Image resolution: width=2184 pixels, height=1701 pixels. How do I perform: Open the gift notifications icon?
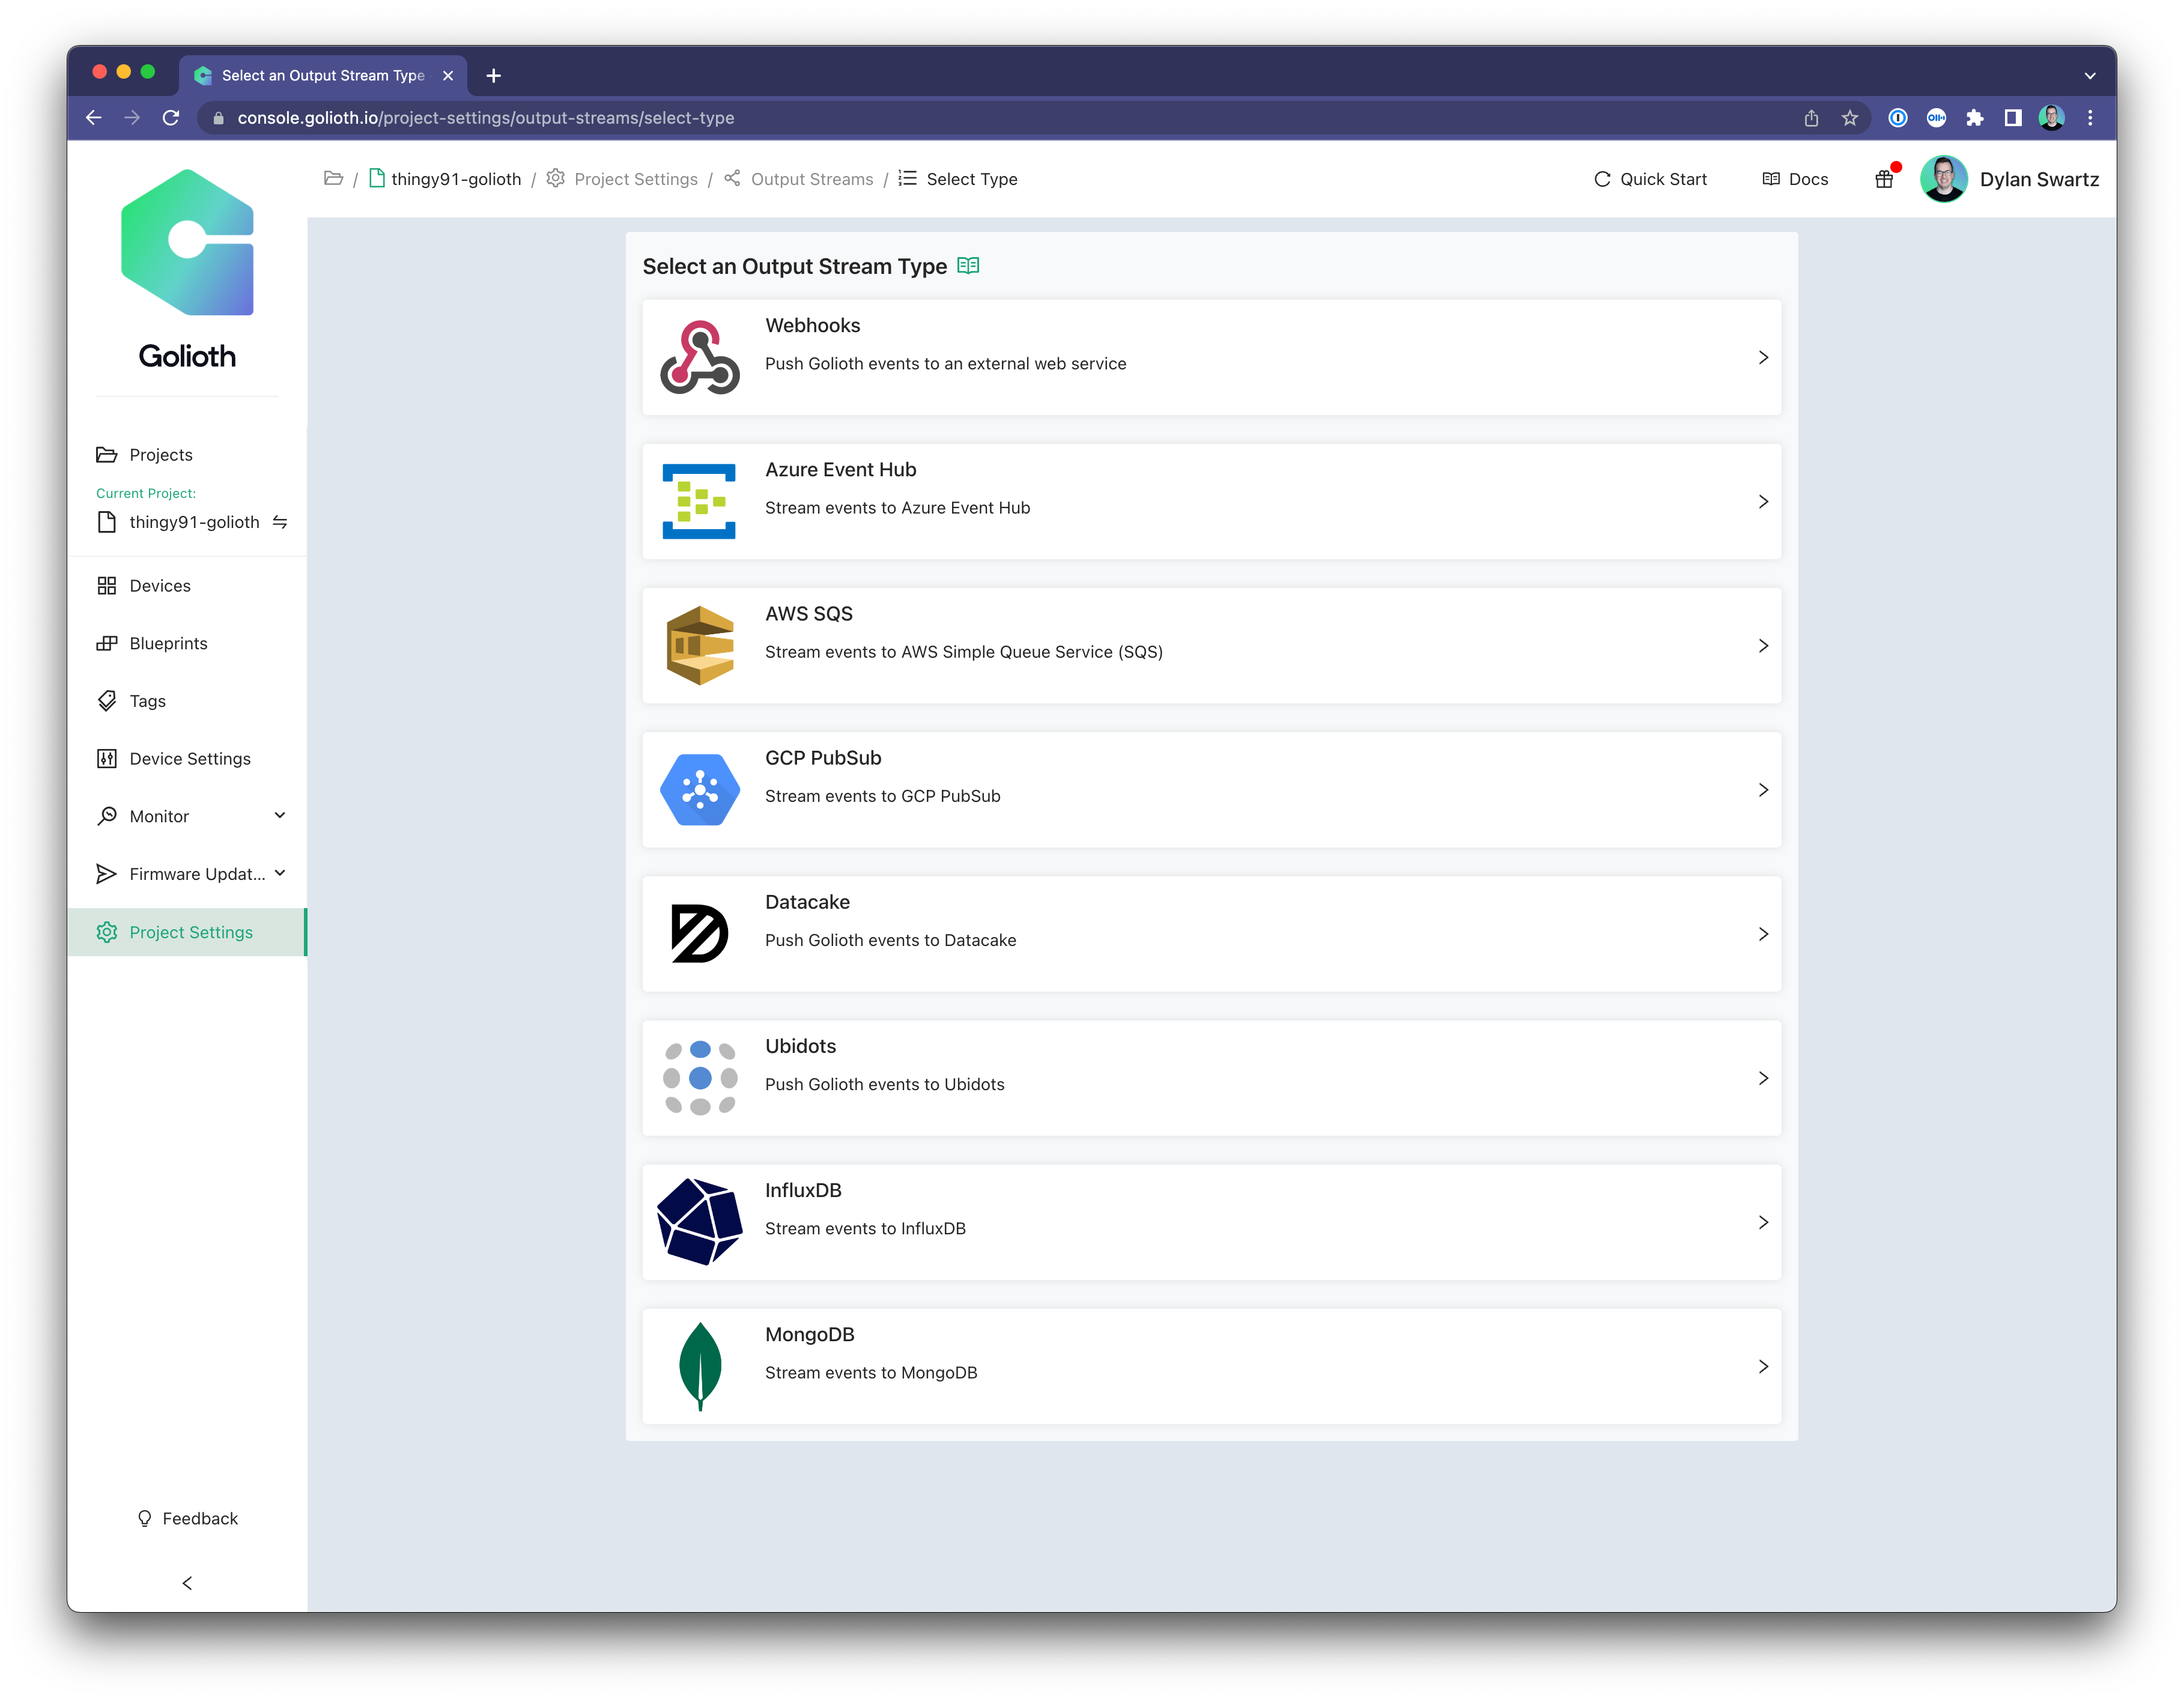(x=1884, y=179)
